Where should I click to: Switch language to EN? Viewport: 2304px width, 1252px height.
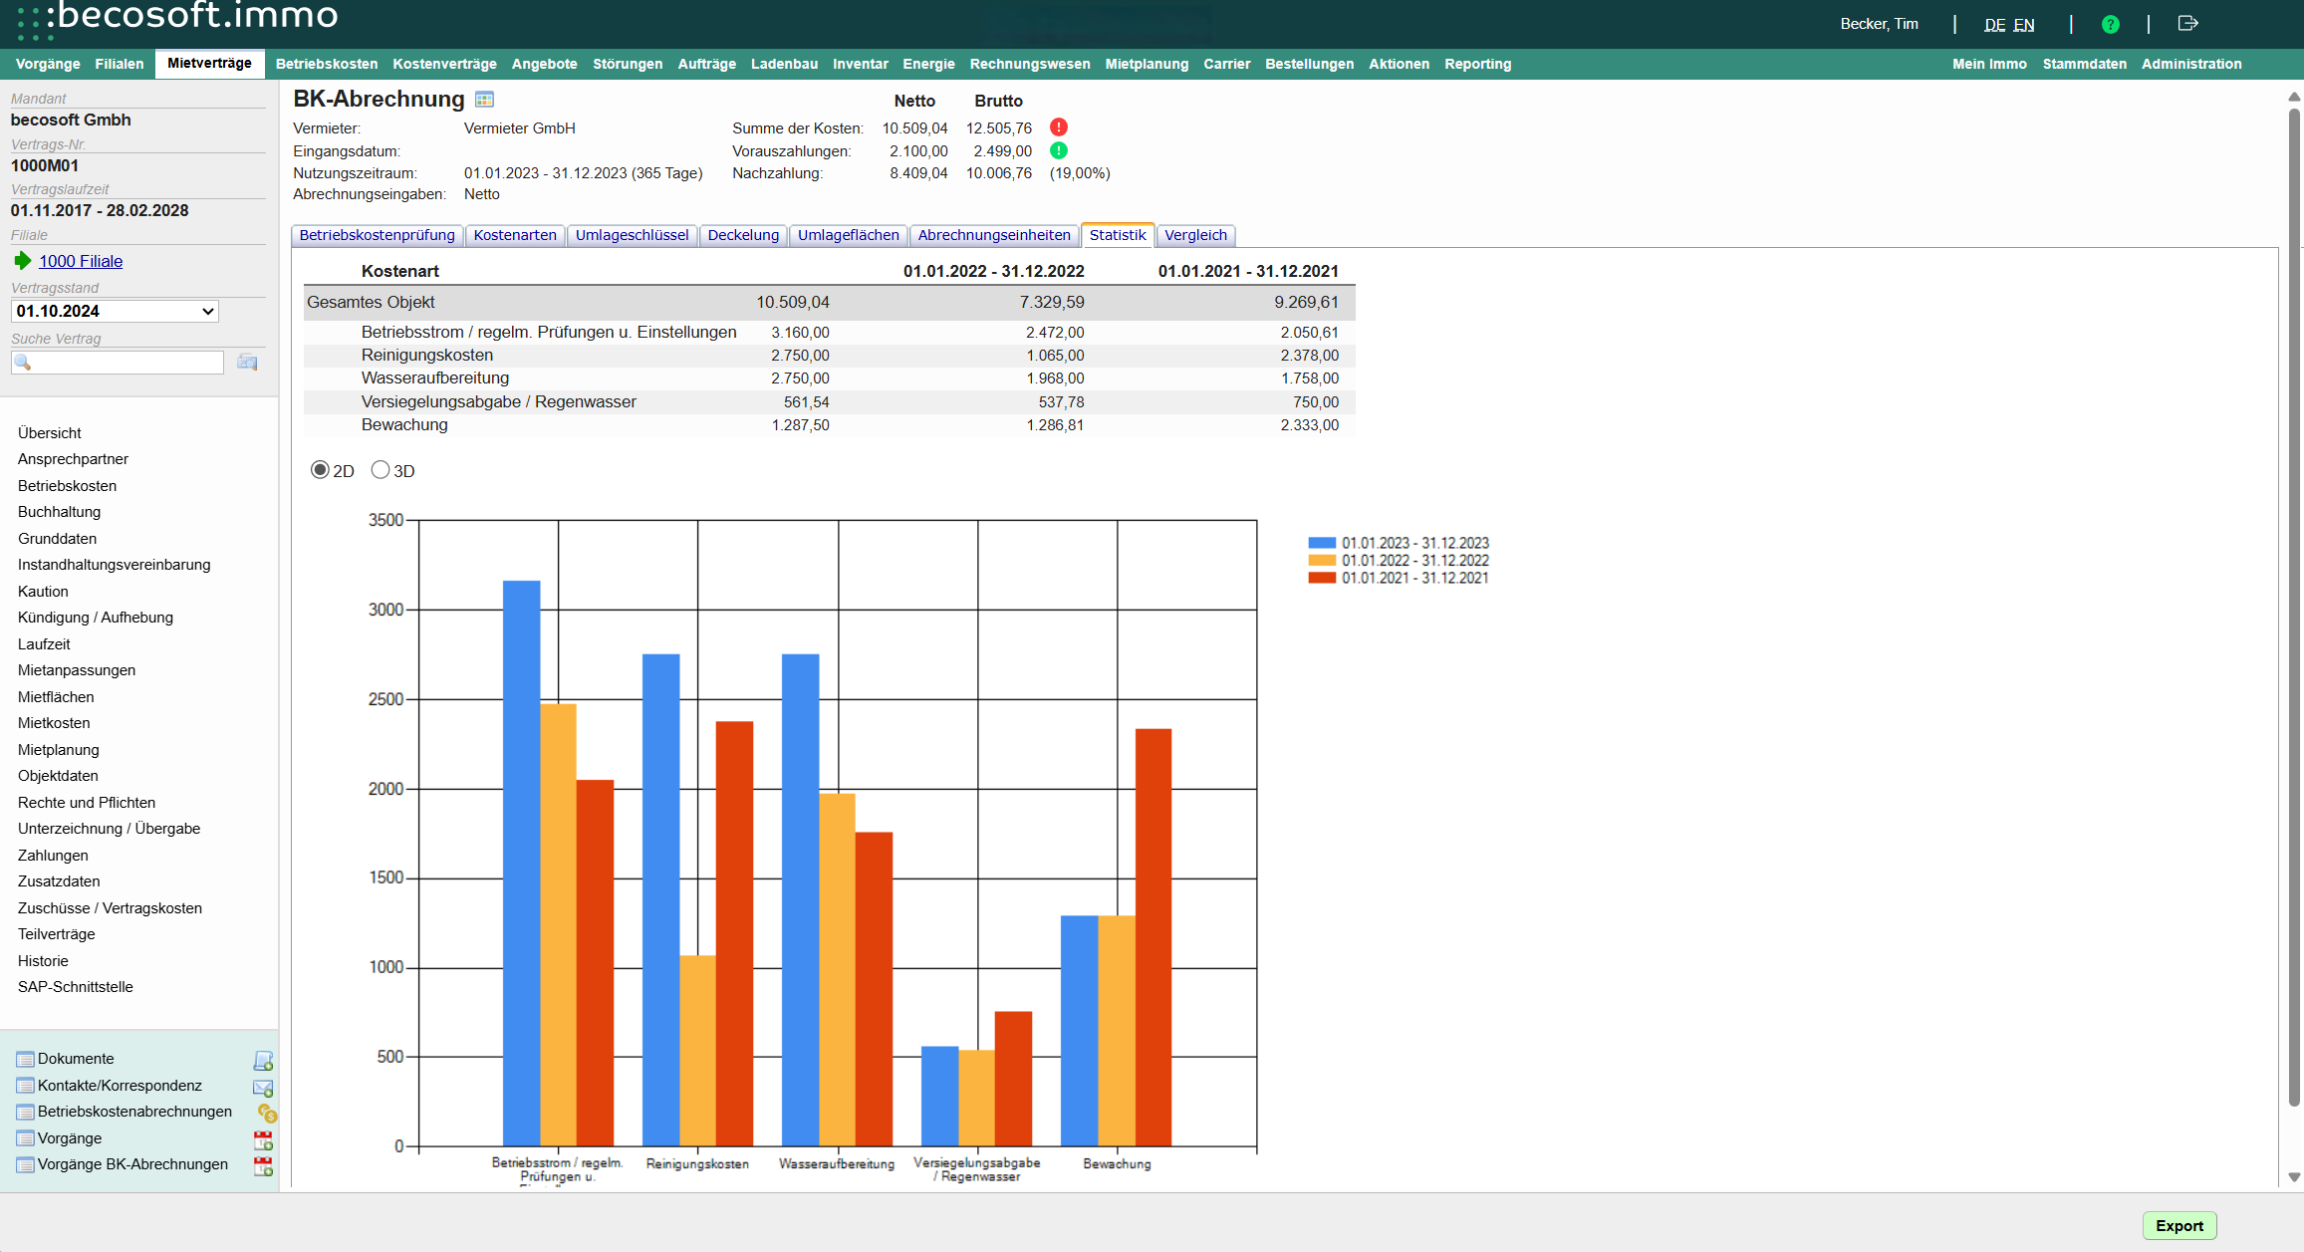(2023, 25)
